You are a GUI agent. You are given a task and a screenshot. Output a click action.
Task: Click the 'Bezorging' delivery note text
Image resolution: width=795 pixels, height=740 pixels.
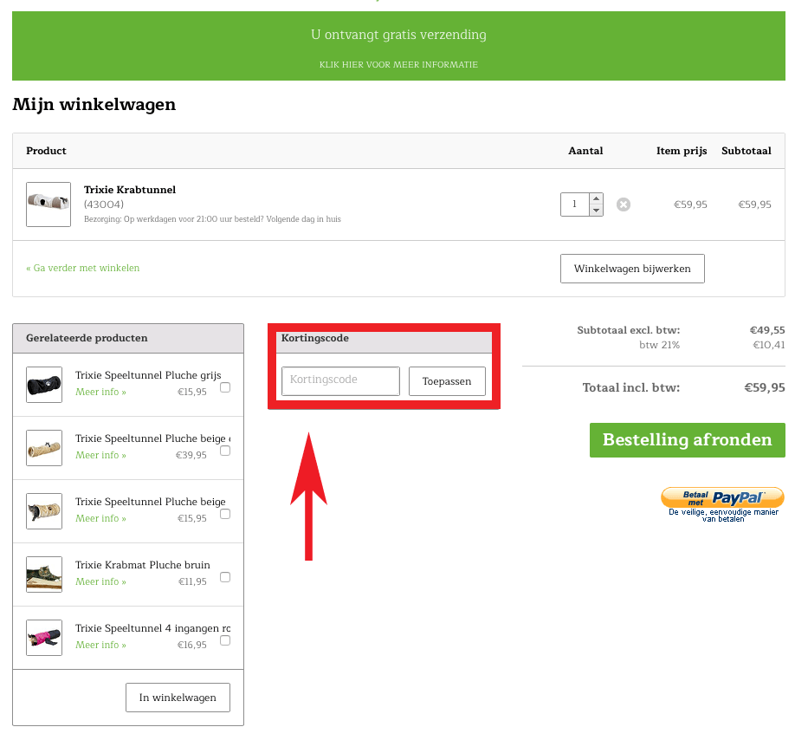coord(212,219)
